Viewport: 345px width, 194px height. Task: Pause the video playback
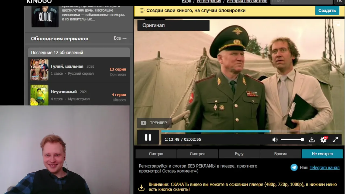tap(148, 138)
